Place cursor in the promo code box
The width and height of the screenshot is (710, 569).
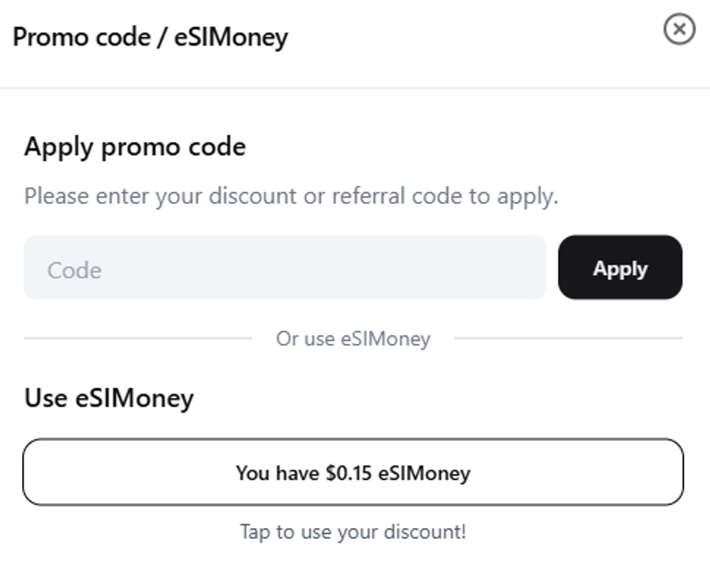[x=284, y=268]
